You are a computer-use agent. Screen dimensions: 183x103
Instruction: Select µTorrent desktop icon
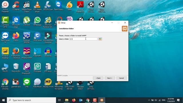tap(27, 21)
